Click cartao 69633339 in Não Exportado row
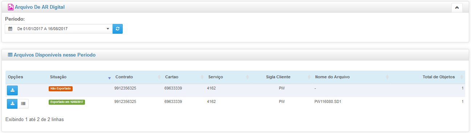The height and width of the screenshot is (133, 471). coord(173,88)
